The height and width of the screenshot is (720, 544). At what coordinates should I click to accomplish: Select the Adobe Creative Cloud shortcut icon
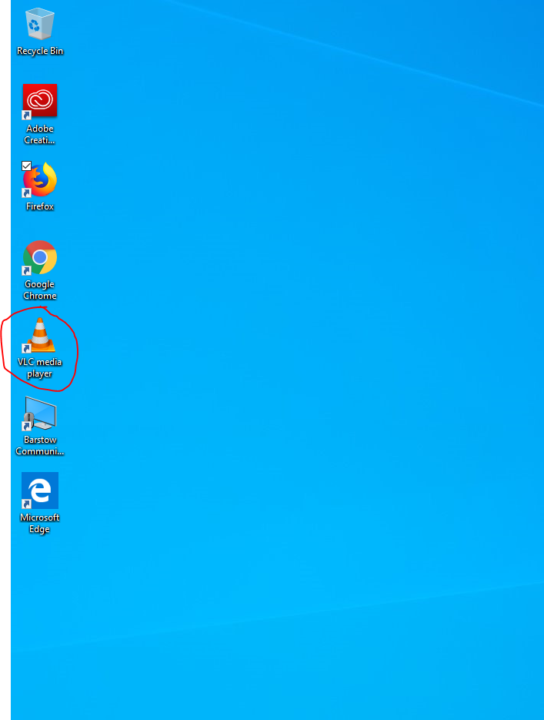tap(40, 101)
